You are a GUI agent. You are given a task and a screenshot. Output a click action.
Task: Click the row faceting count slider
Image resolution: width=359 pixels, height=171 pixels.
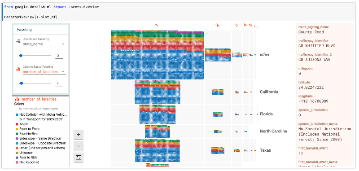35,55
